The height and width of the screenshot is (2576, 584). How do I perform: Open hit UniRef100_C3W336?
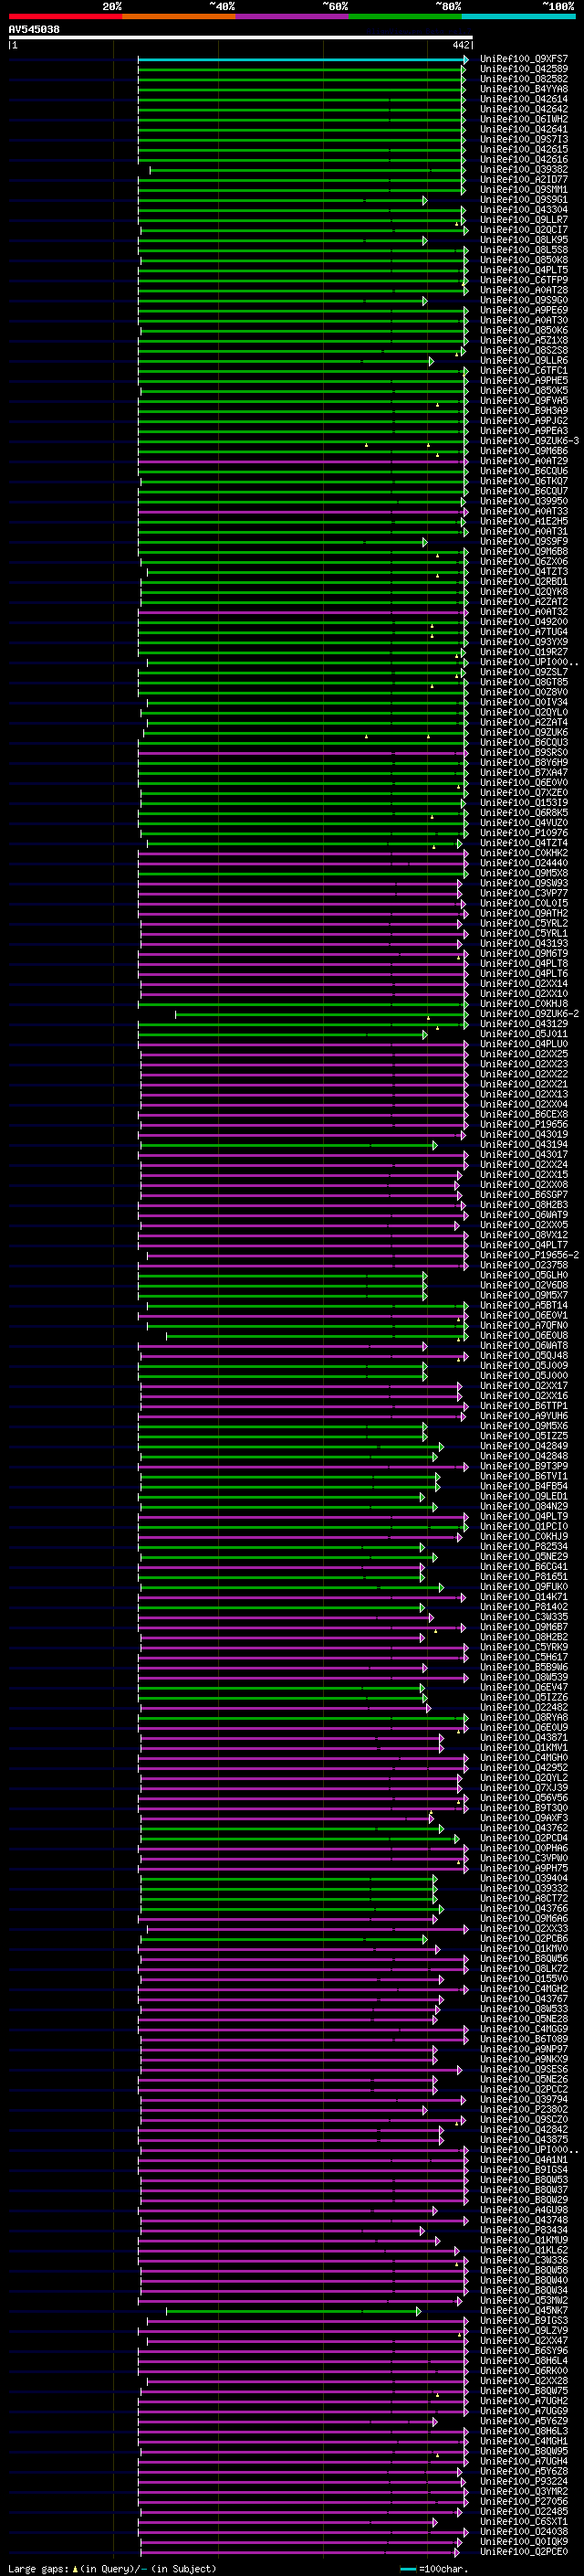(524, 2260)
